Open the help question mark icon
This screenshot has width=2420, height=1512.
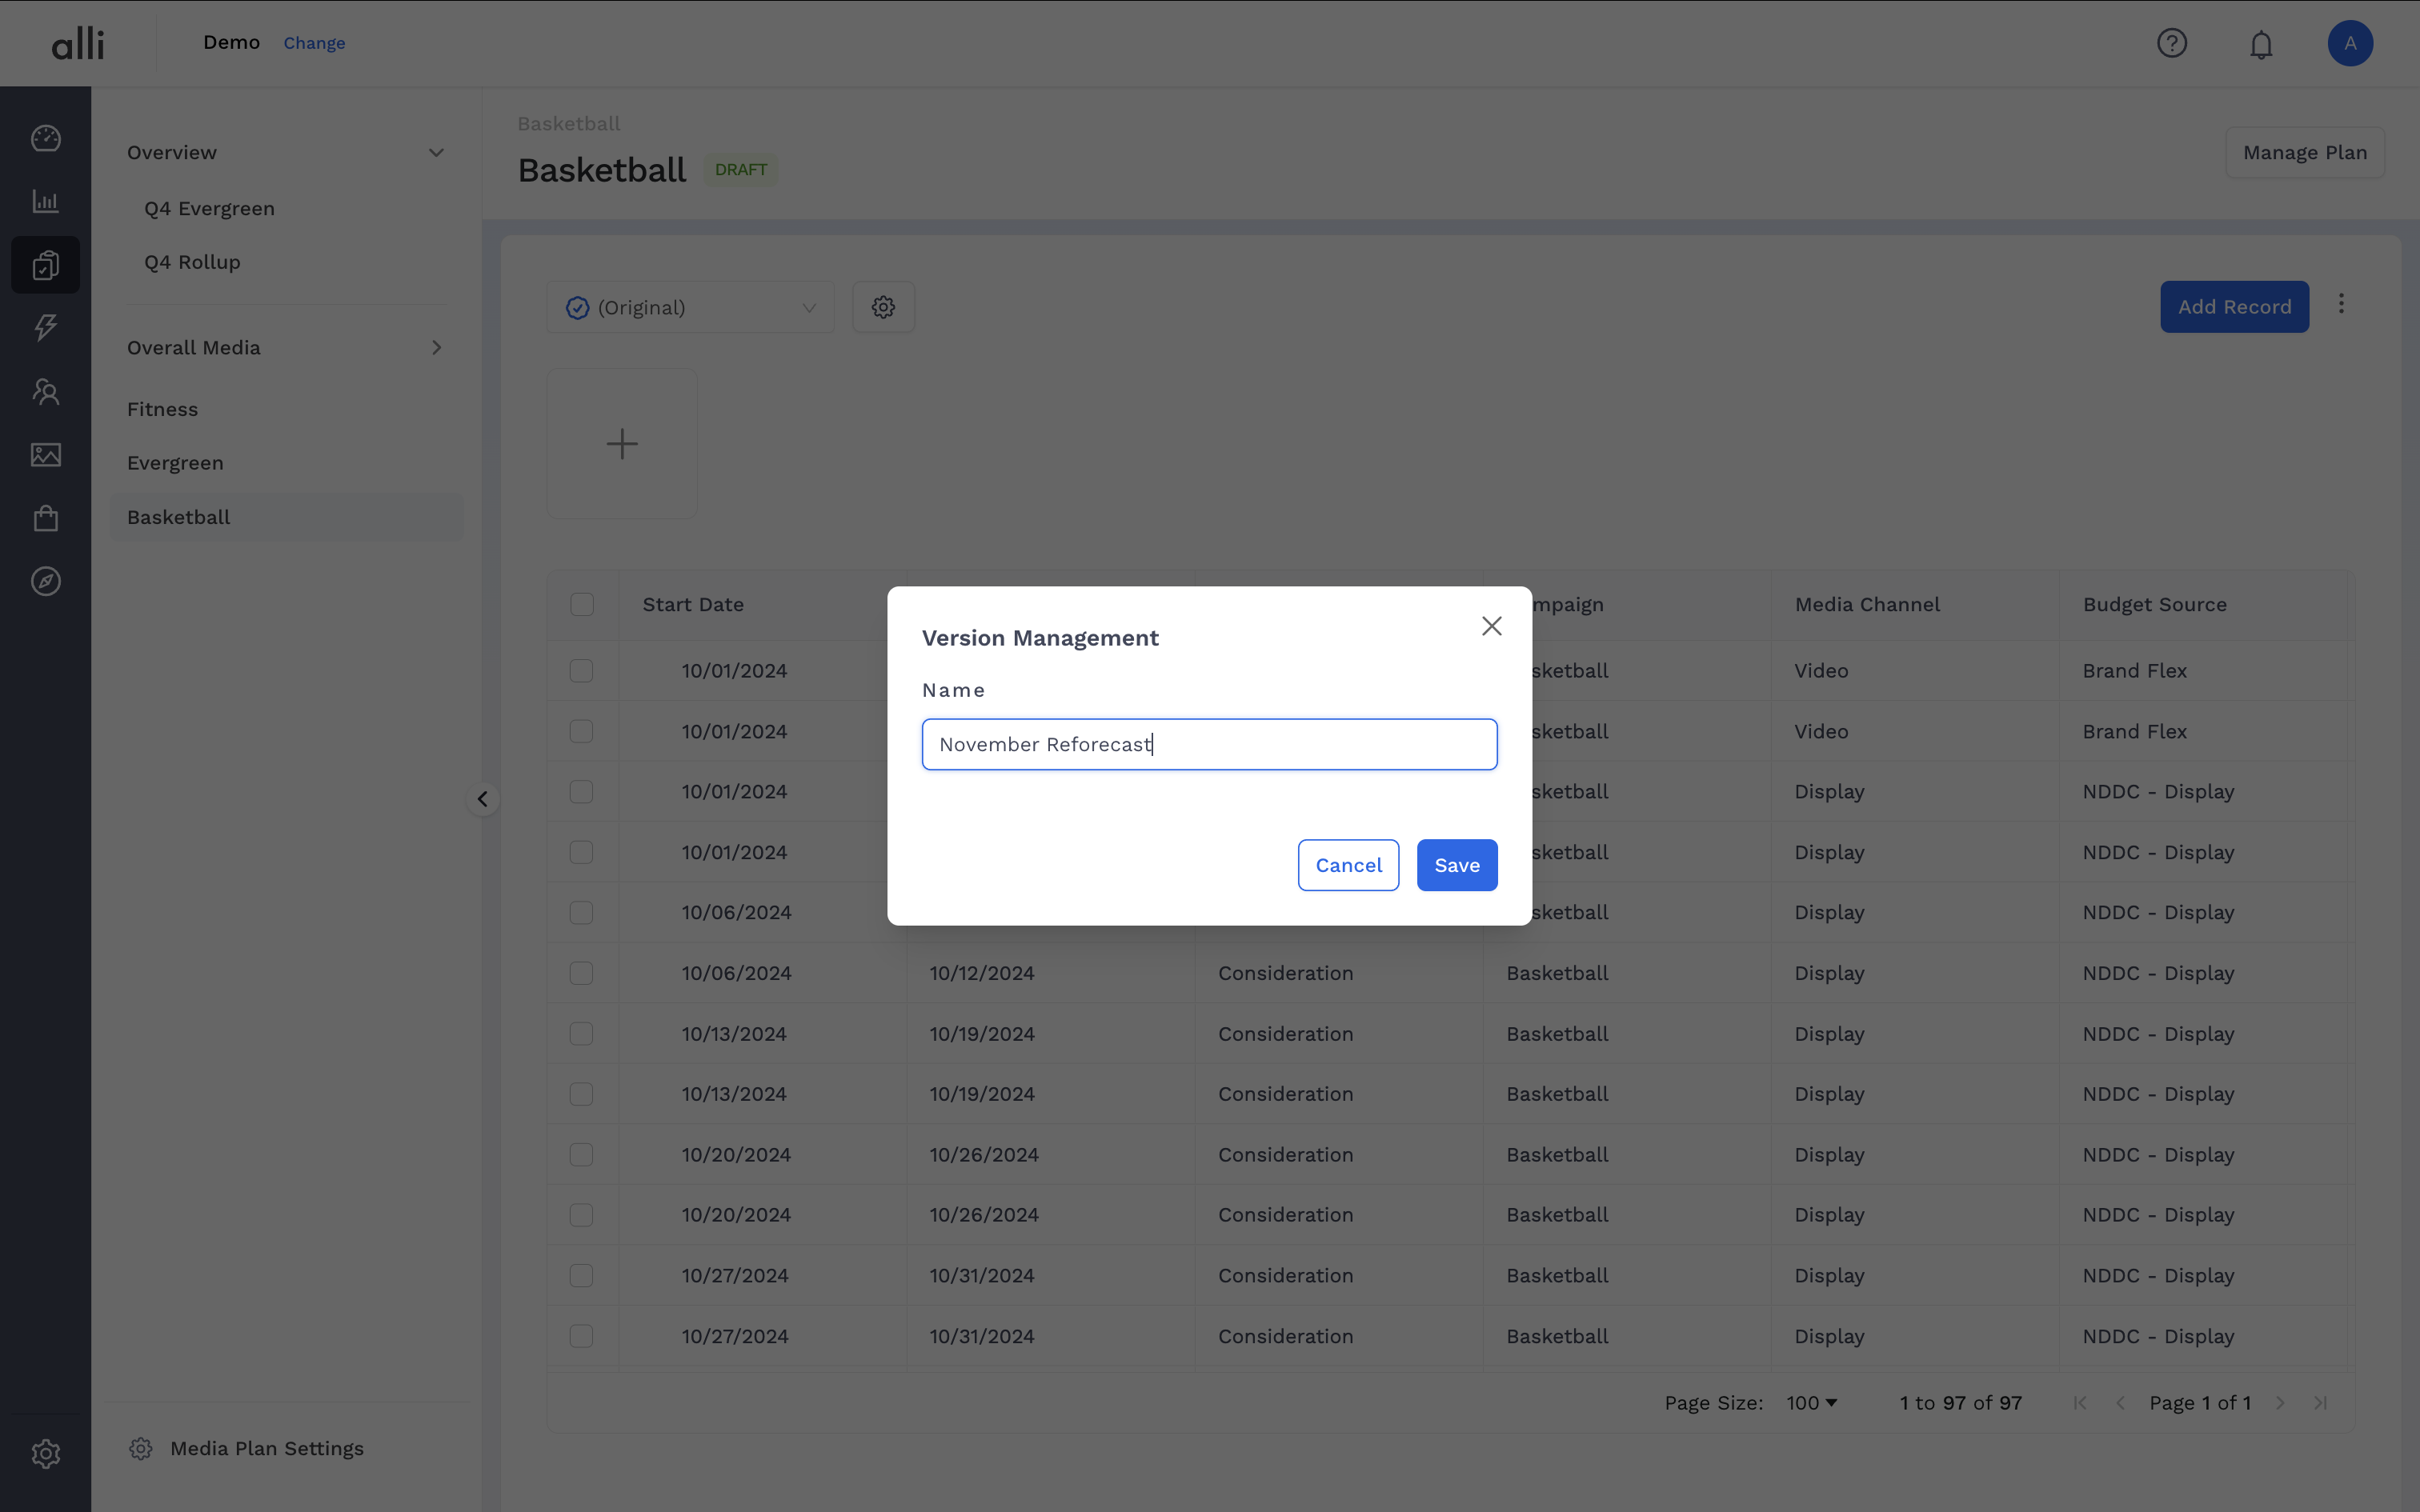[x=2171, y=43]
